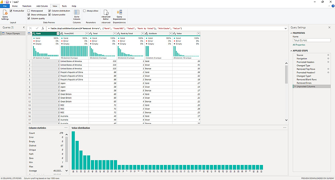
Task: Click the query Name input field
Action: [311, 40]
